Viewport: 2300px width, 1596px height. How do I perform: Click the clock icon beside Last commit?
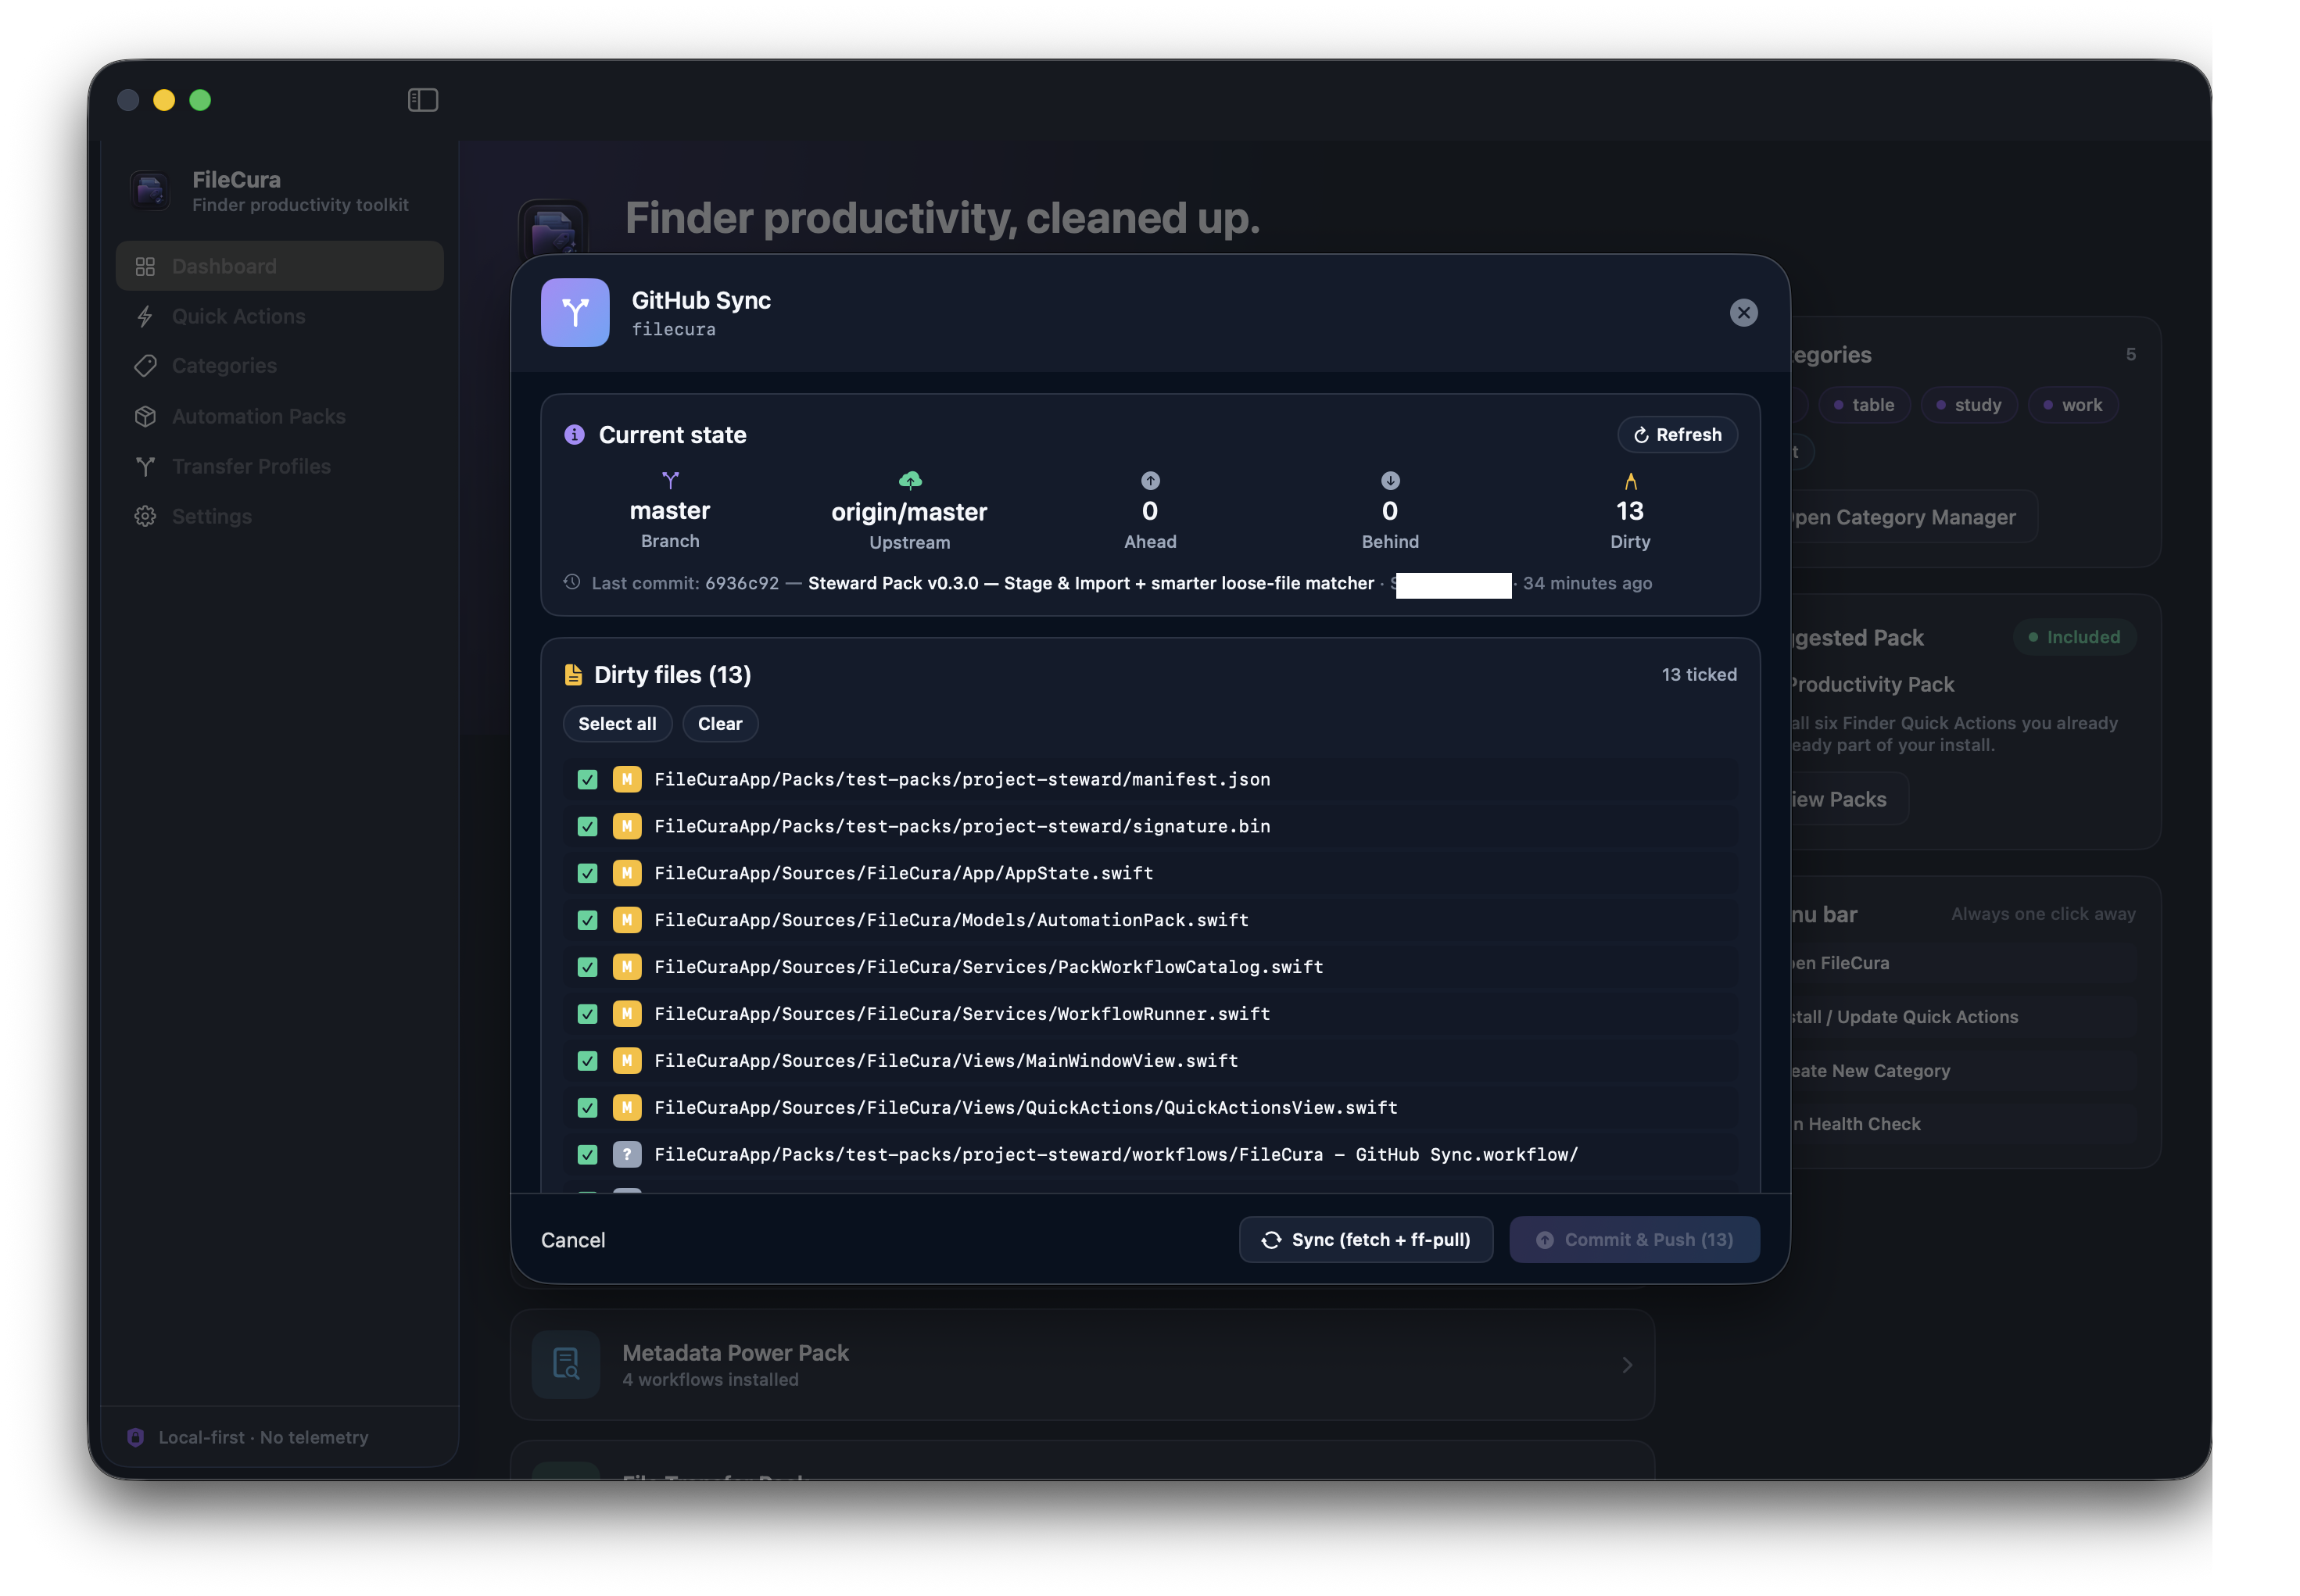pyautogui.click(x=571, y=582)
